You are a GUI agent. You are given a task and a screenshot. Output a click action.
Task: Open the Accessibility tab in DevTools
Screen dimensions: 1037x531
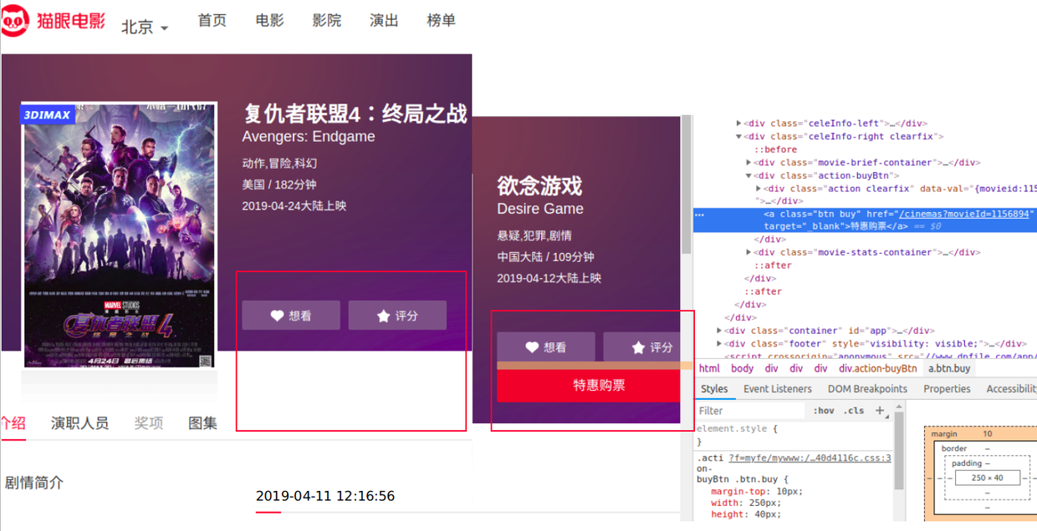(x=1011, y=389)
